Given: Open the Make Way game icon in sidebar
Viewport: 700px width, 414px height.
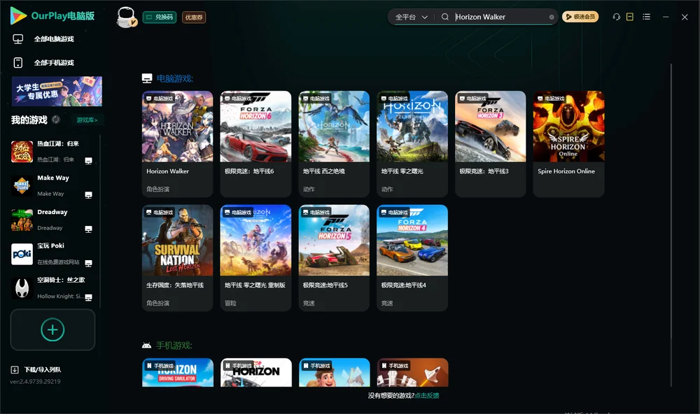Looking at the screenshot, I should point(22,185).
